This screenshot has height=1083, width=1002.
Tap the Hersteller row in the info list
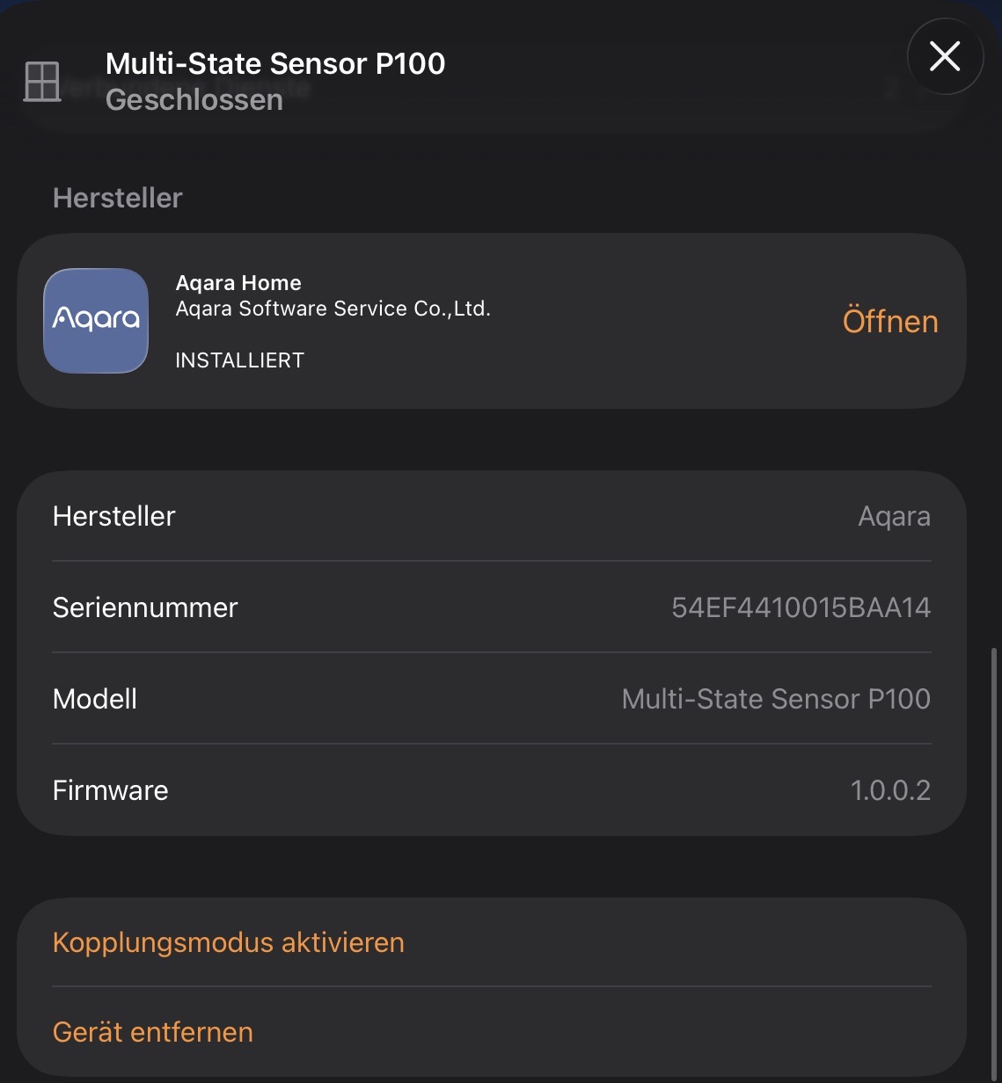114,516
